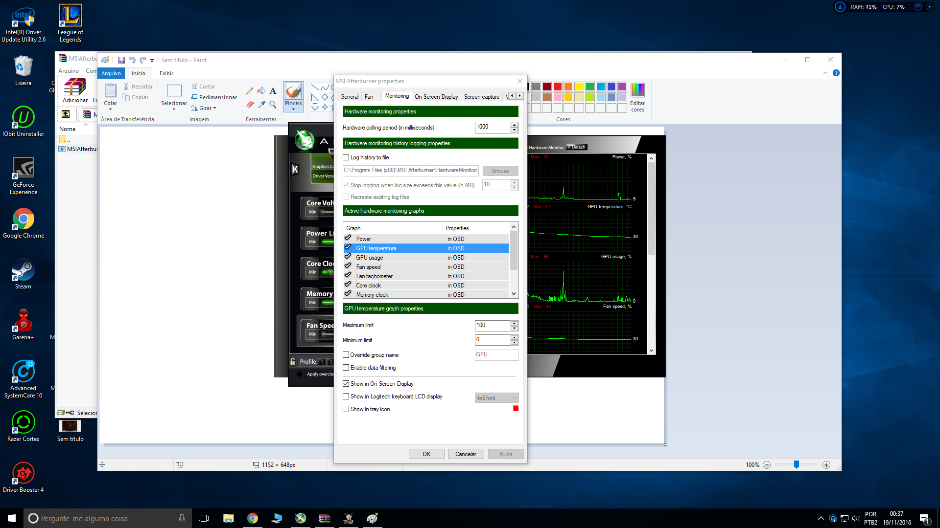Image resolution: width=940 pixels, height=528 pixels.
Task: Enable data filtering checkbox
Action: click(346, 368)
